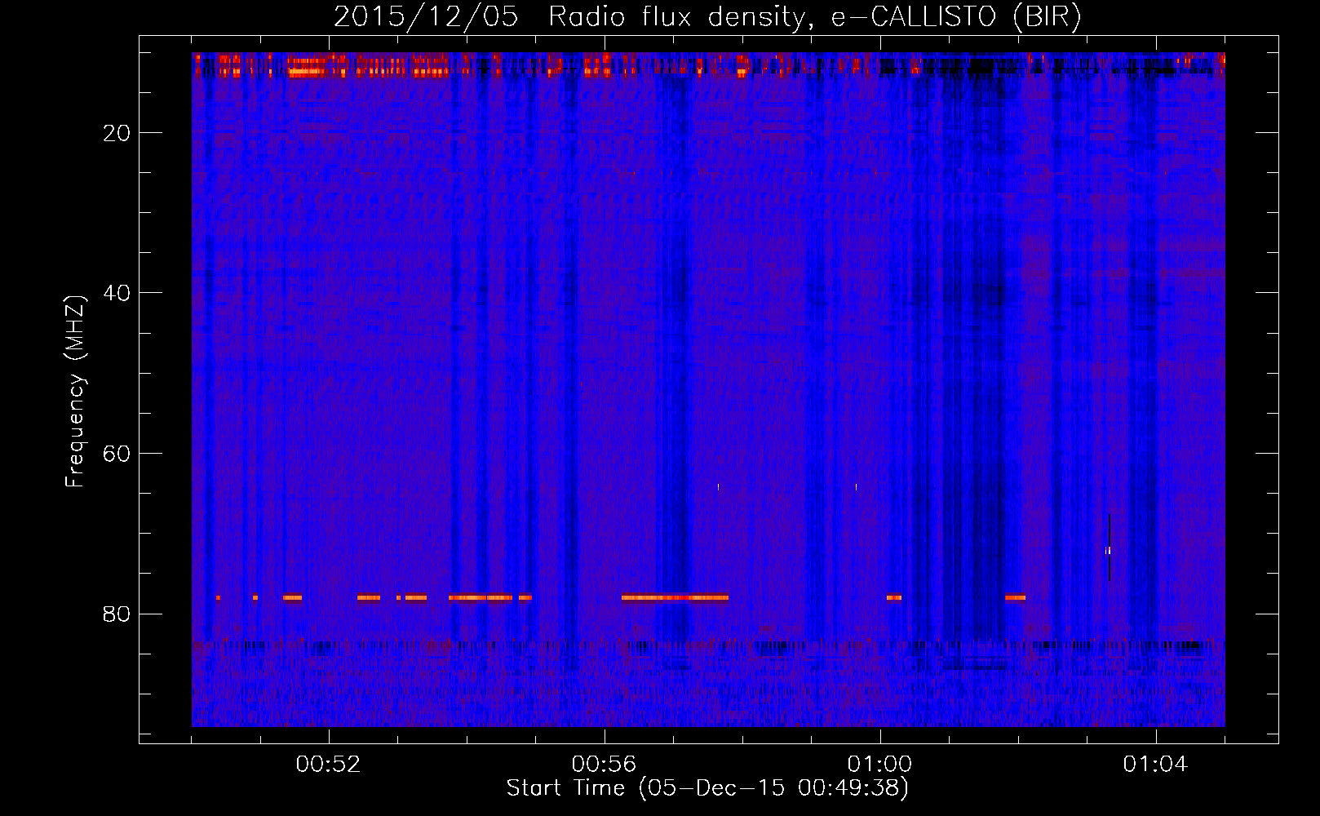1320x816 pixels.
Task: Click the 00:52 time tick label
Action: (x=329, y=765)
